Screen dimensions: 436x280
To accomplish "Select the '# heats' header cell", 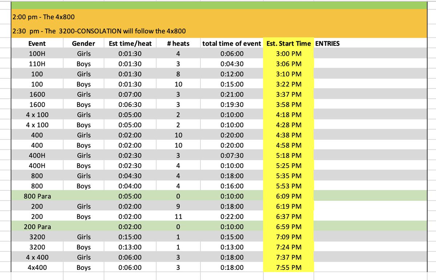I will [x=178, y=44].
